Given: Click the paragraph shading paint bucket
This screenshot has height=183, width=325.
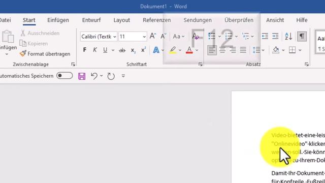Looking at the screenshot, I should pyautogui.click(x=276, y=50).
